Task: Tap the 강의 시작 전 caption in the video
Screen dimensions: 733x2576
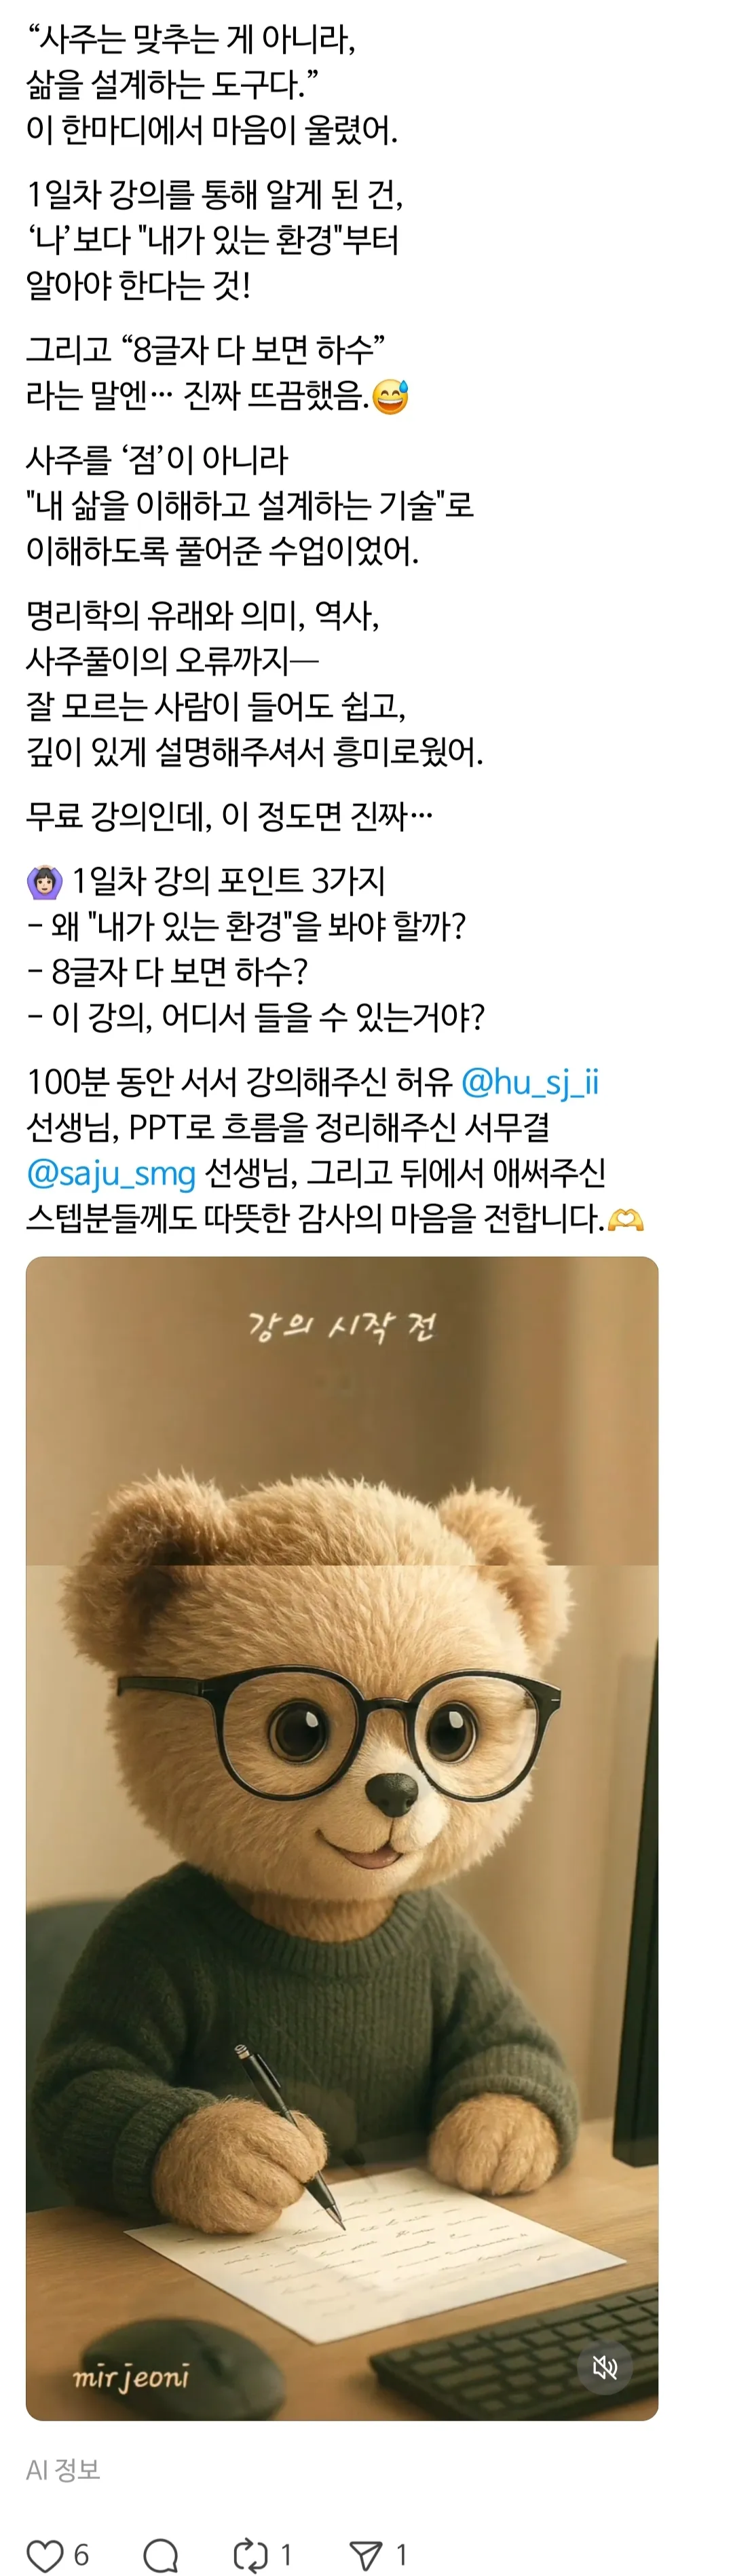Action: click(x=341, y=1327)
